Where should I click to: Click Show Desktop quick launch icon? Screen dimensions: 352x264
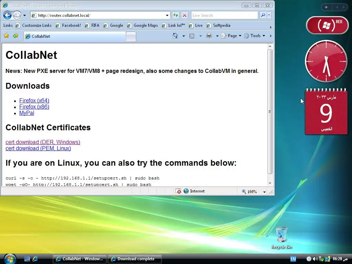pos(27,259)
